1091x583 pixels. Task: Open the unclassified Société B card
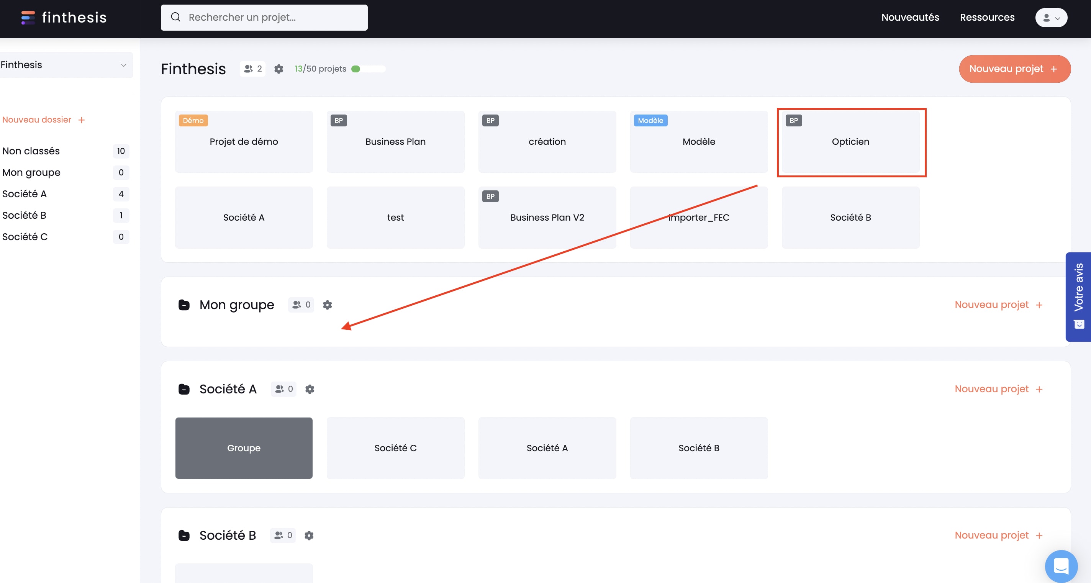coord(850,217)
